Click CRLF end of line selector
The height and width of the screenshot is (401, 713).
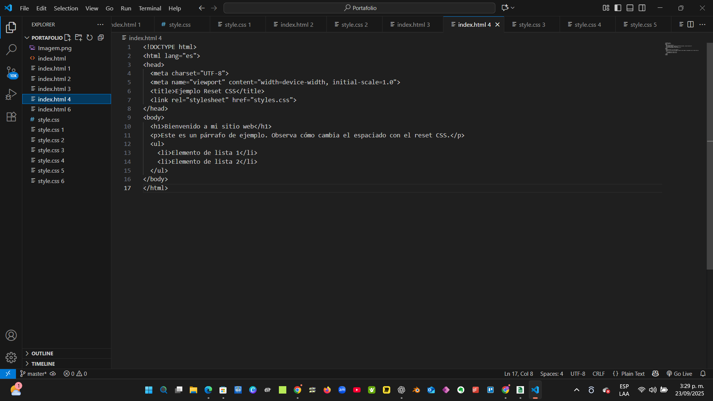(x=599, y=374)
